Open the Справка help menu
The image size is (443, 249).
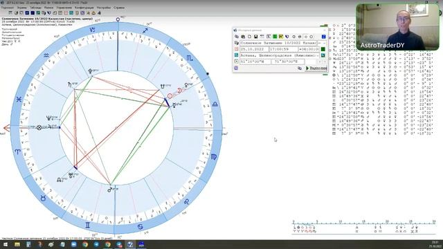[x=119, y=8]
